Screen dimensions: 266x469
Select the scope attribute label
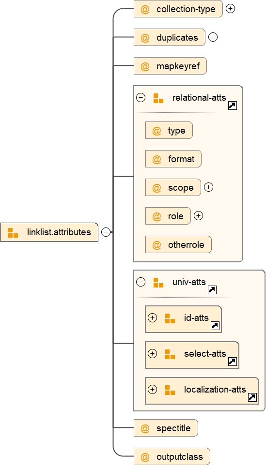point(181,188)
